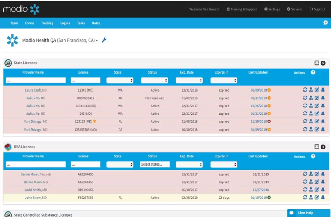Open Status filter dropdown in State Licenses

(x=155, y=80)
